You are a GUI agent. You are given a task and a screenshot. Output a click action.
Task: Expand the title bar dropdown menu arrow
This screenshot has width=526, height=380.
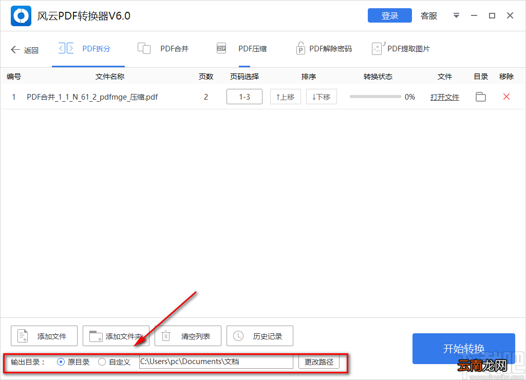[x=456, y=15]
